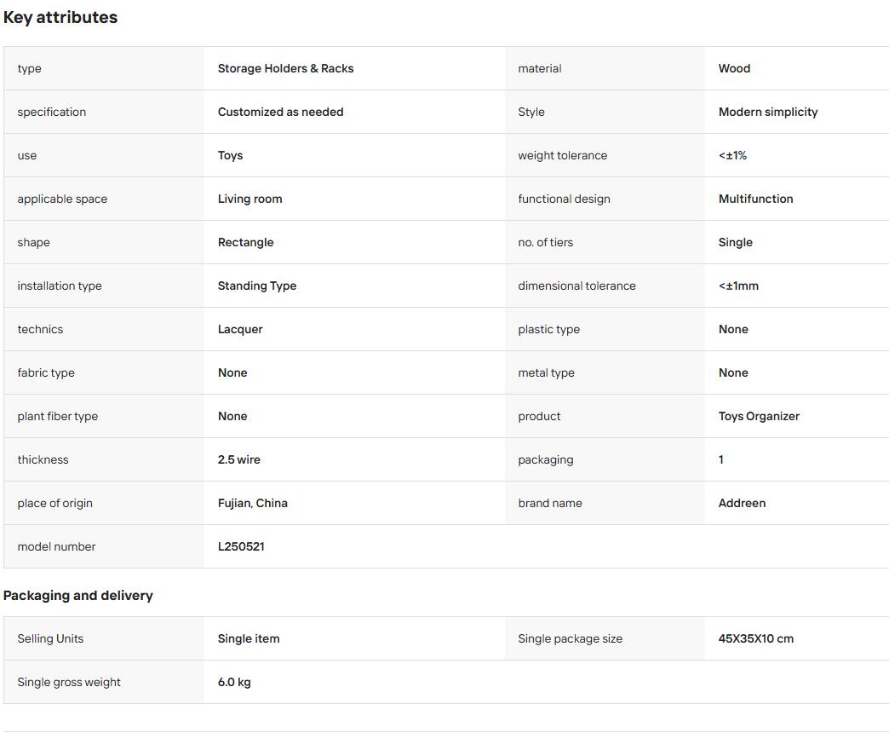Click the Wood material value

(734, 69)
